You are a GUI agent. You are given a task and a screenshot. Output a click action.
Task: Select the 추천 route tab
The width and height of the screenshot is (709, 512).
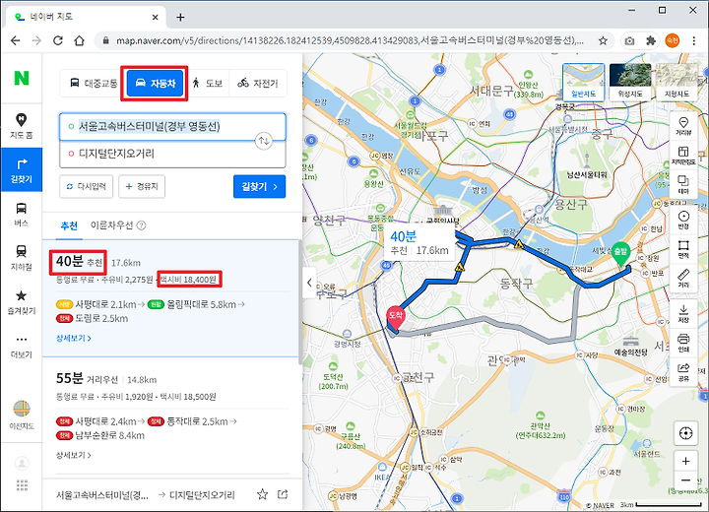69,225
